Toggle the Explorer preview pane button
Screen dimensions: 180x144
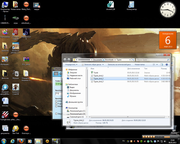pos(162,64)
